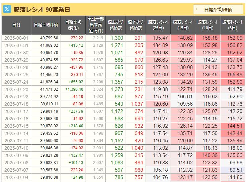
Task: Click the +1,396.40 change value
Action: 73,89
